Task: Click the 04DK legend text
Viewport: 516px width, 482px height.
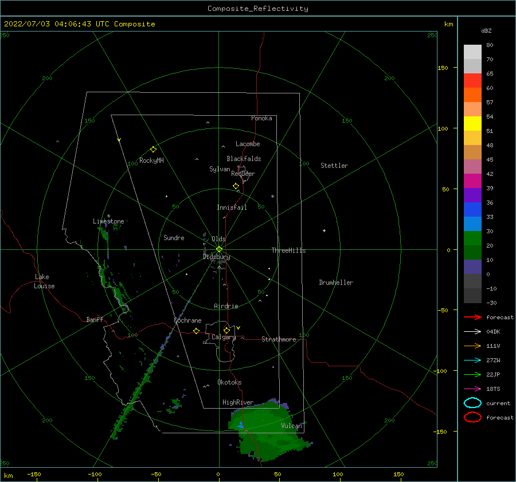Action: click(493, 332)
